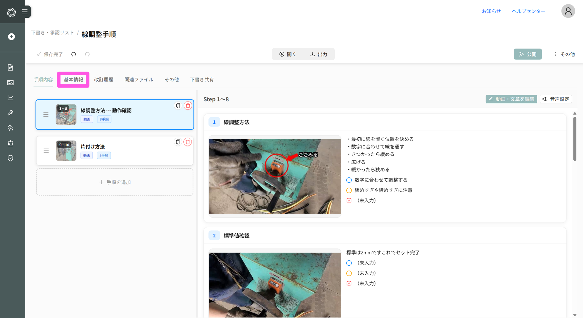Click the info icon in step 2 notes

click(349, 263)
